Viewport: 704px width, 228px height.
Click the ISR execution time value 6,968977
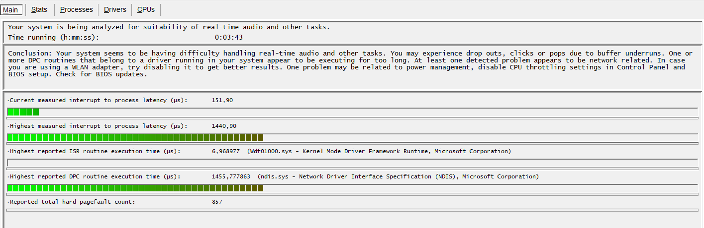coord(226,151)
